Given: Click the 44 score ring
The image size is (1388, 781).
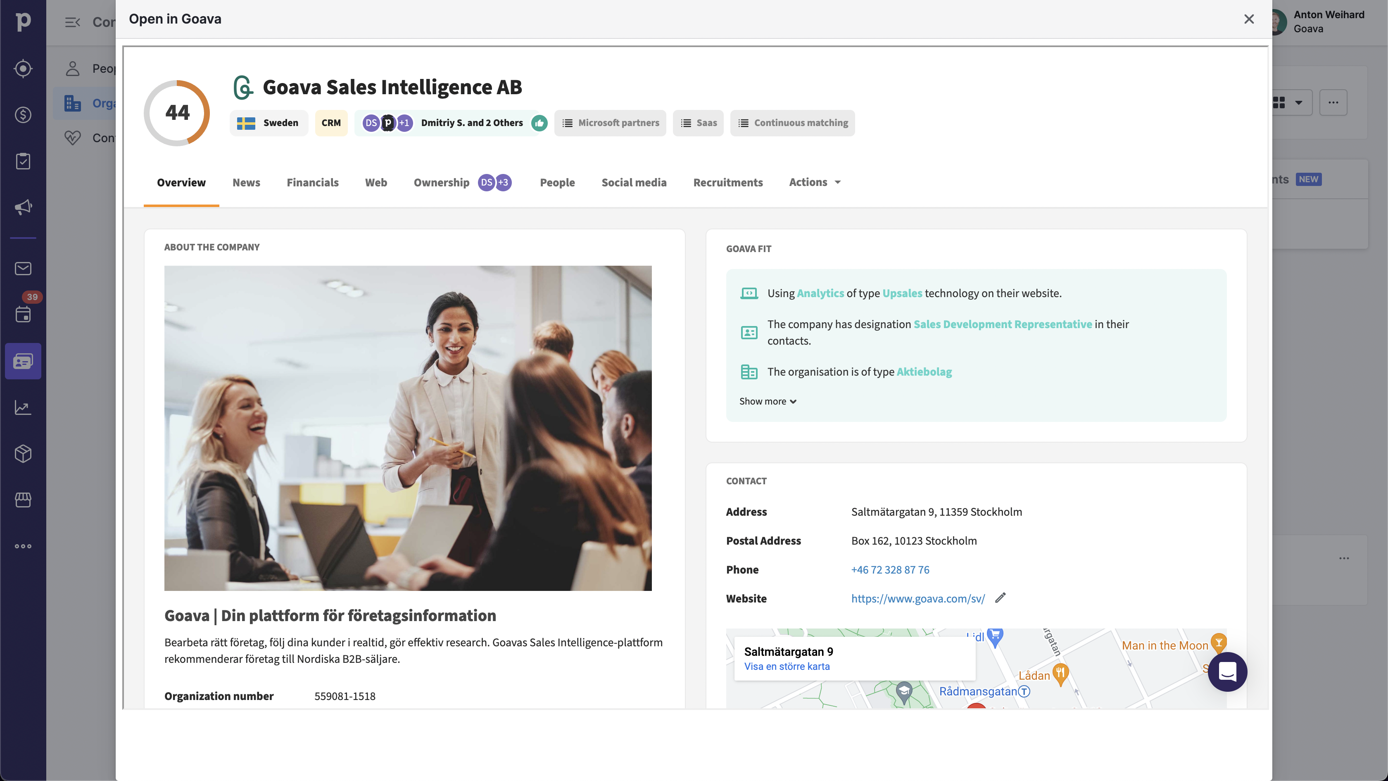Looking at the screenshot, I should tap(177, 113).
